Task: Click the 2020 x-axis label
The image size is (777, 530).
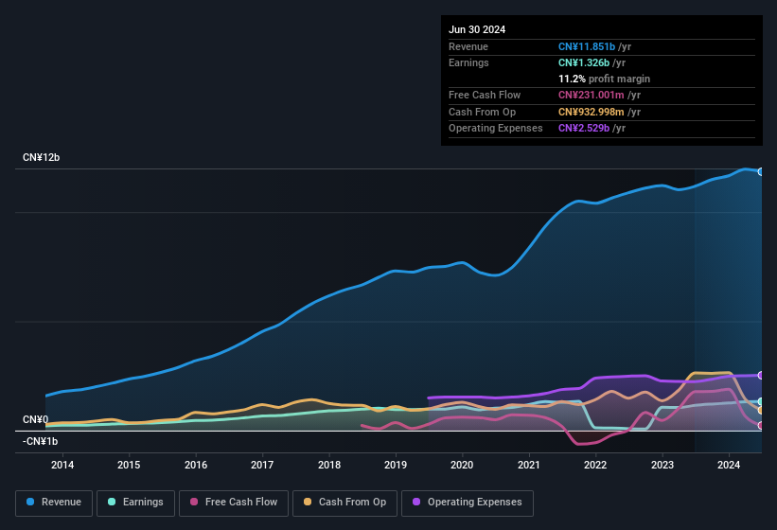Action: pyautogui.click(x=462, y=465)
